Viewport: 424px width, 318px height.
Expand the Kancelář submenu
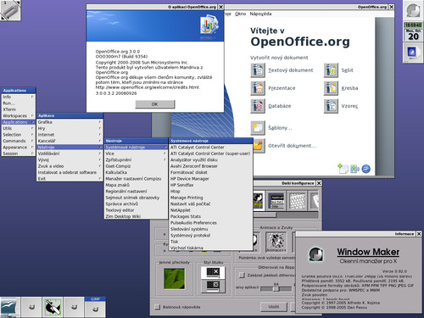70,141
